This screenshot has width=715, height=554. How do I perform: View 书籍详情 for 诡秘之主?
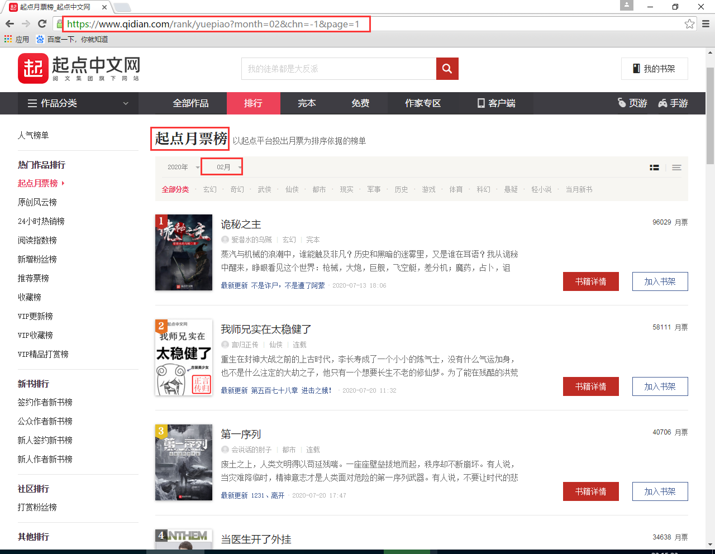click(591, 281)
